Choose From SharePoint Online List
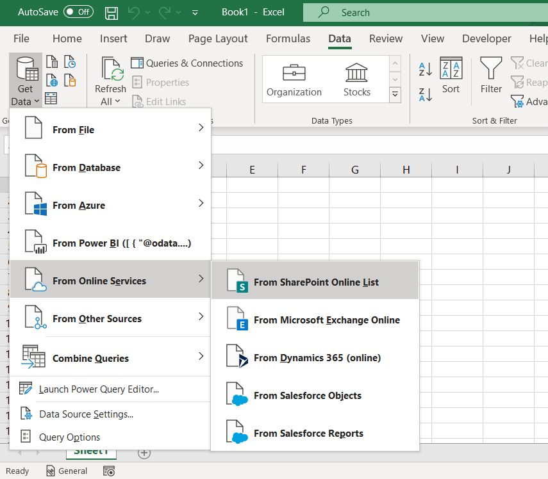Viewport: 548px width, 479px height. tap(315, 282)
